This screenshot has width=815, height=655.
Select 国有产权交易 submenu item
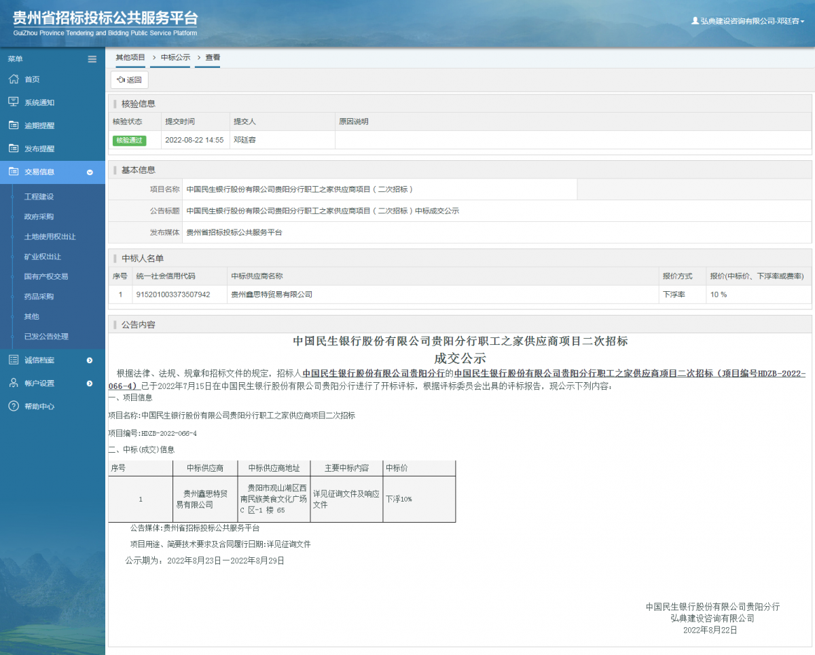pyautogui.click(x=46, y=276)
